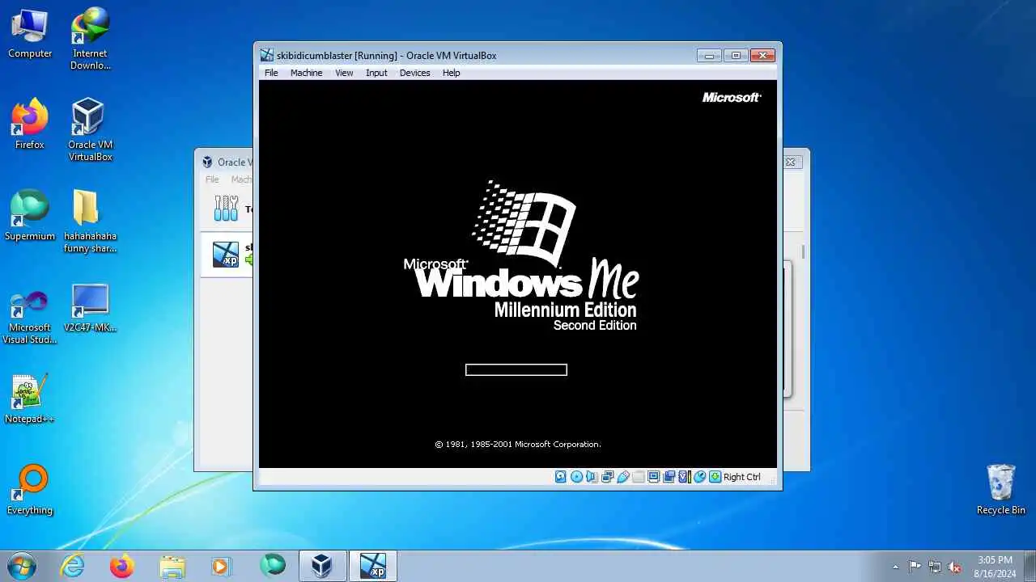This screenshot has width=1036, height=582.
Task: Click the optical disc status icon
Action: [x=576, y=477]
